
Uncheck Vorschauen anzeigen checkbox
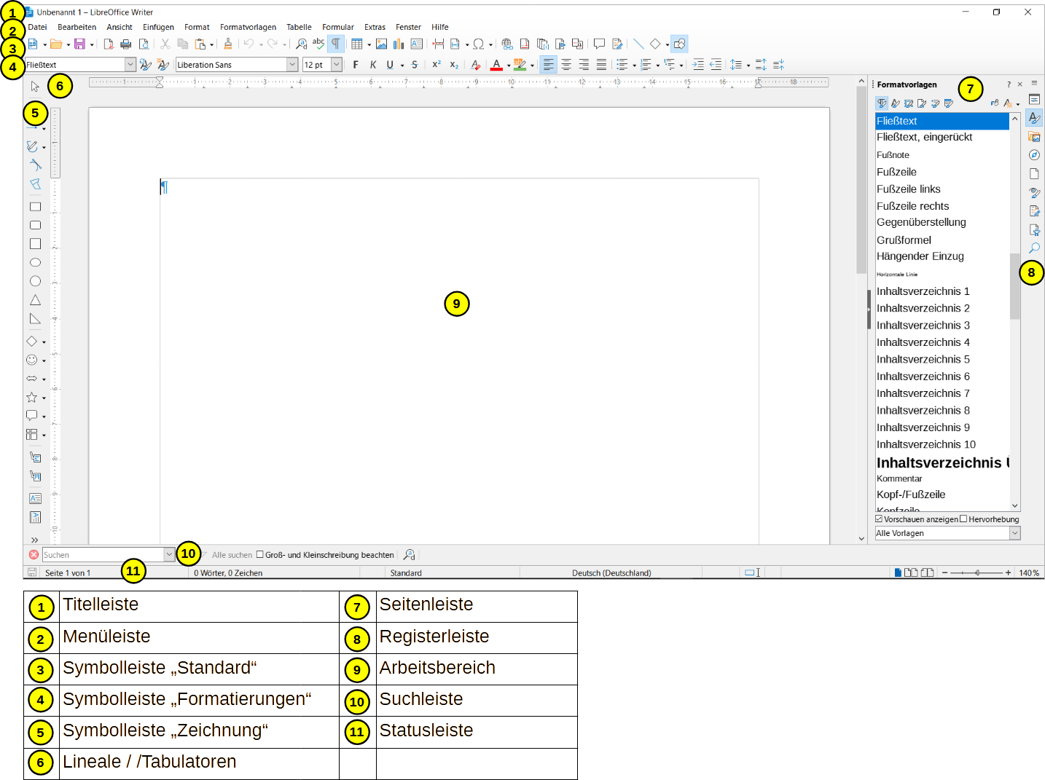[879, 519]
